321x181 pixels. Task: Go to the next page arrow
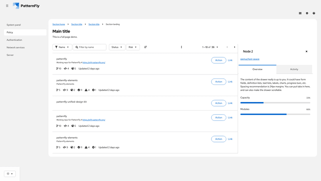click(x=235, y=47)
